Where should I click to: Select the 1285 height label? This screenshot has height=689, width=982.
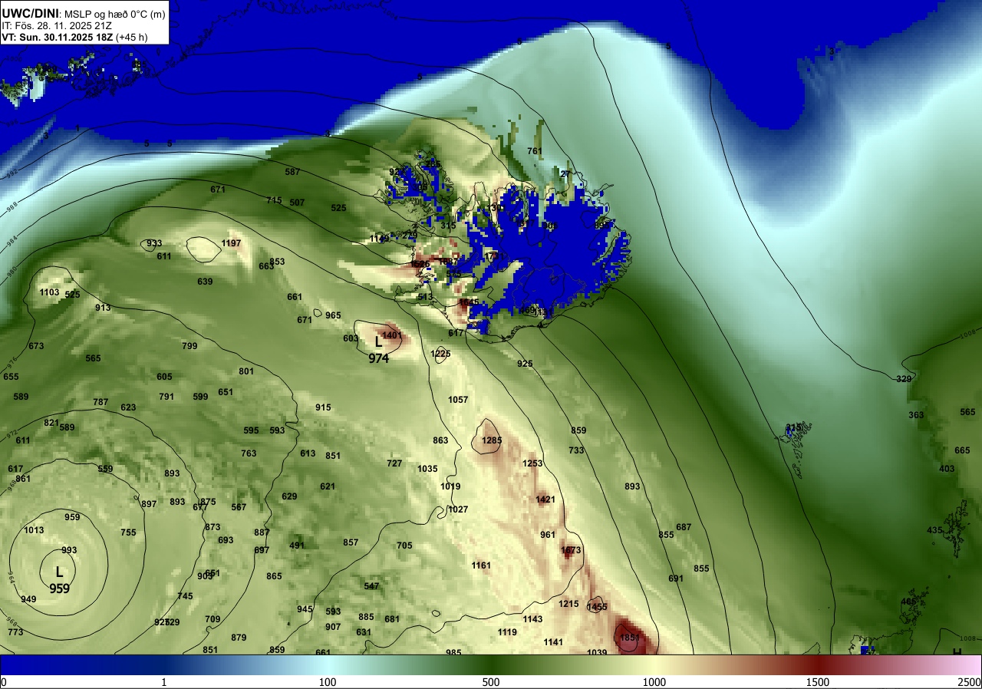[491, 440]
